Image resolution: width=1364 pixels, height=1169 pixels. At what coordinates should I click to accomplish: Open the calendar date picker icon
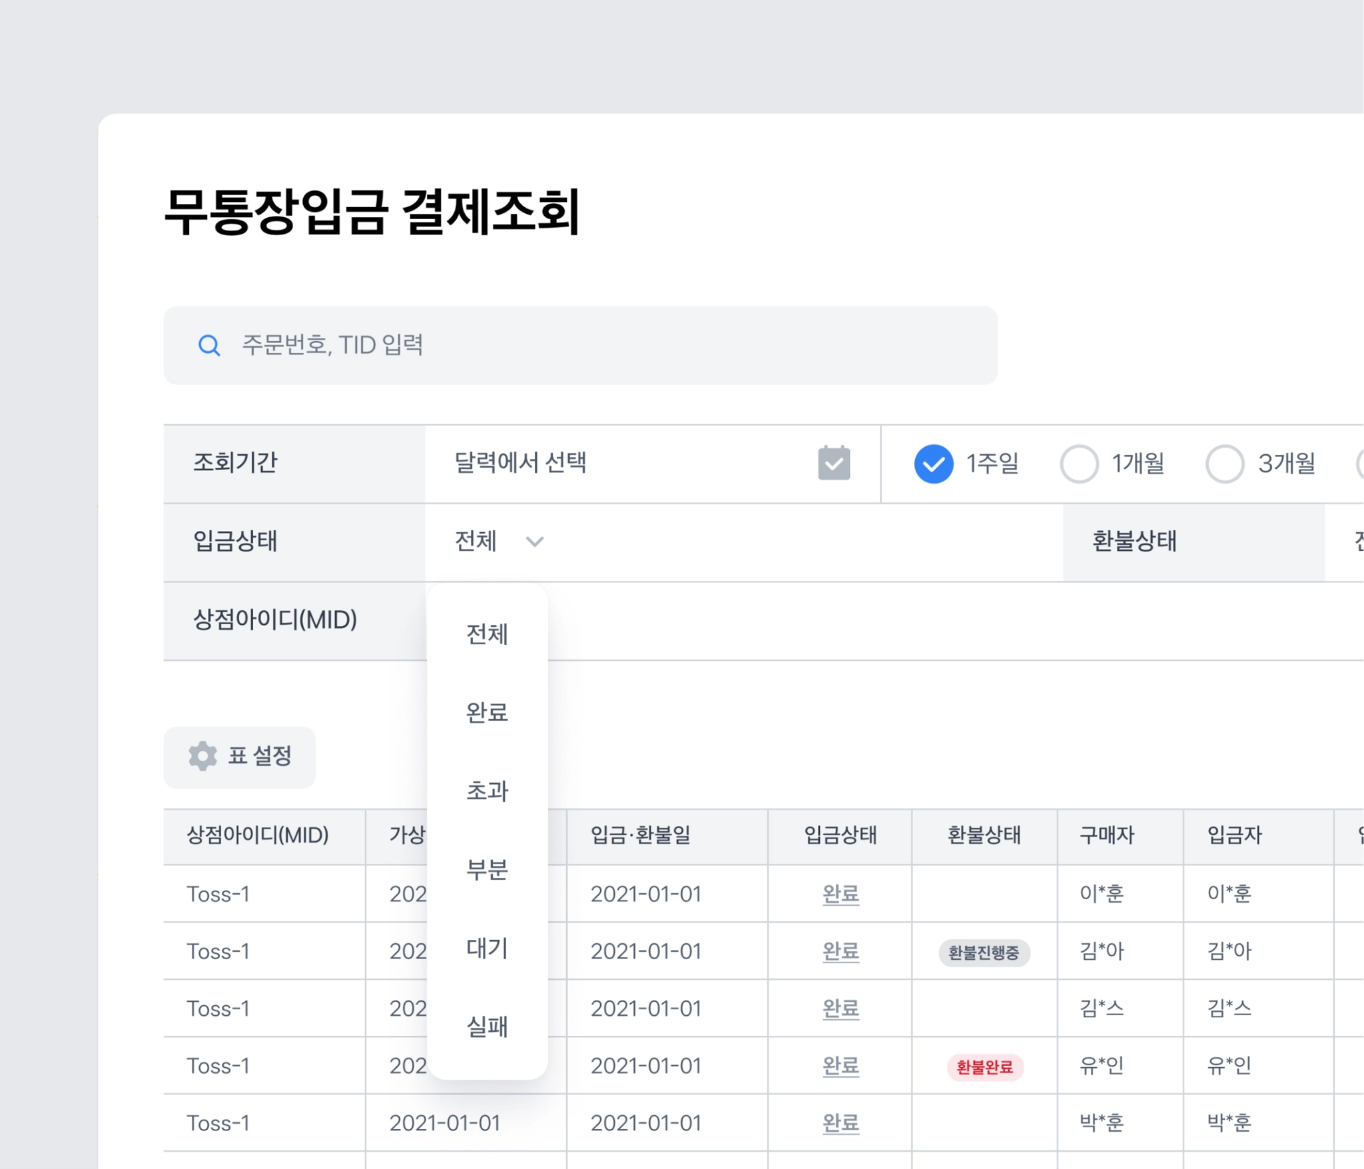tap(833, 463)
